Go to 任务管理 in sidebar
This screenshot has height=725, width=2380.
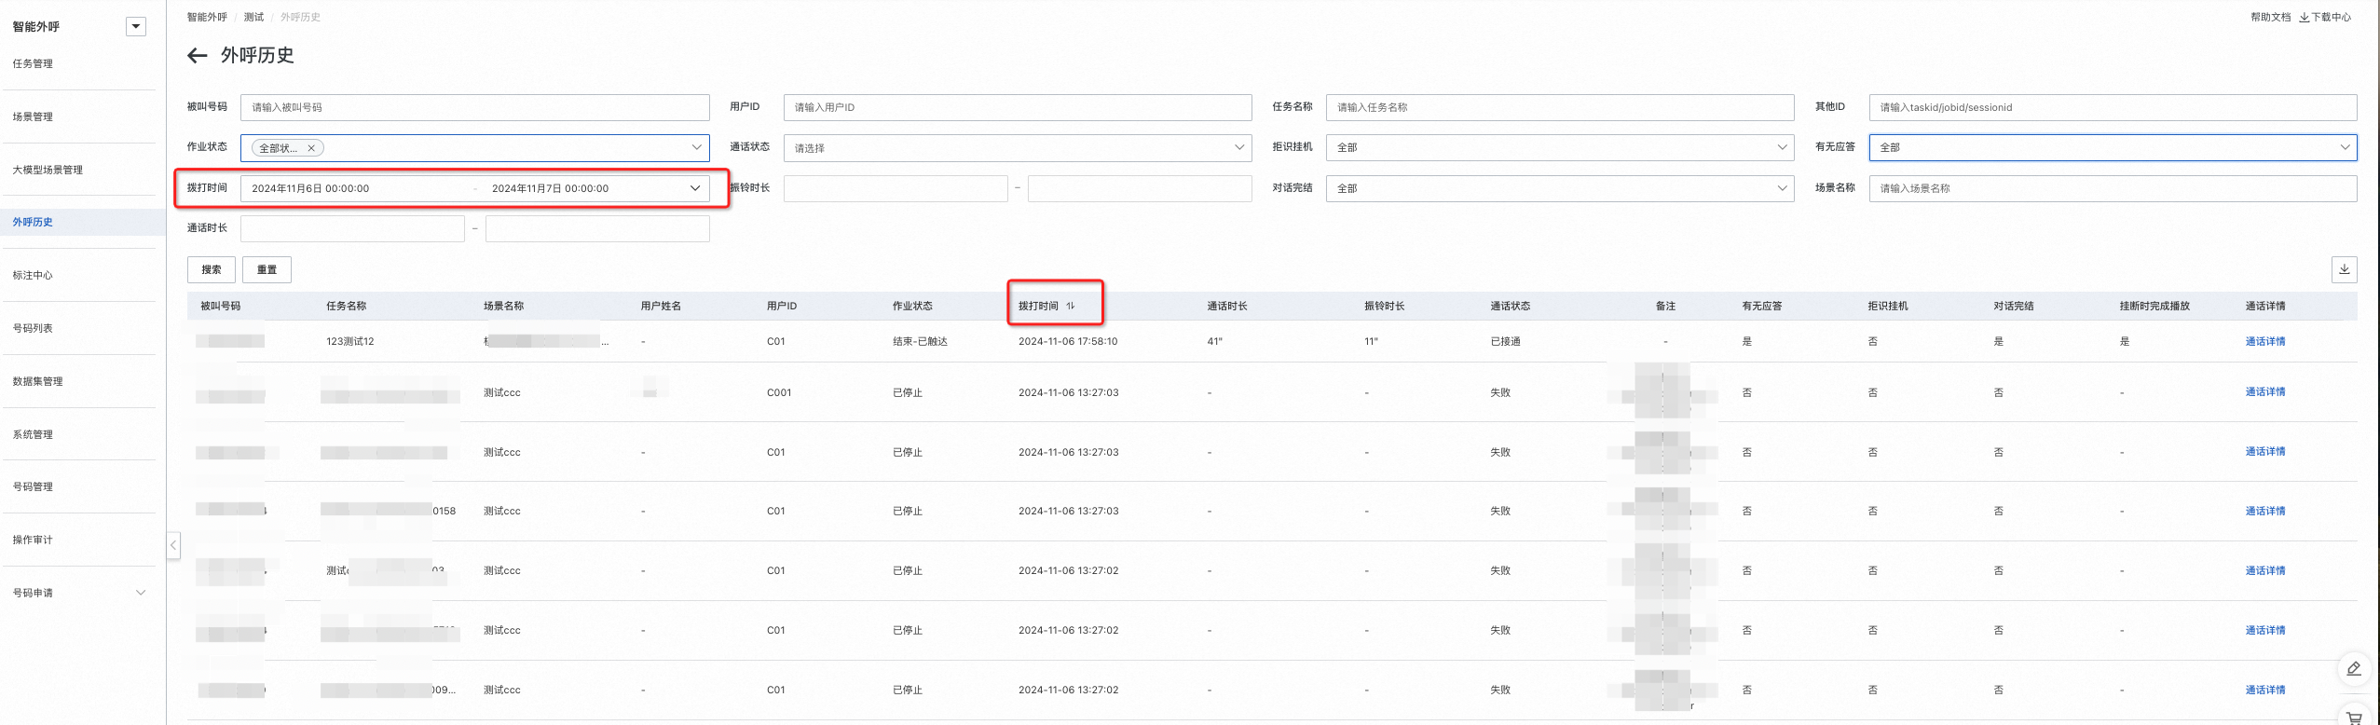33,63
